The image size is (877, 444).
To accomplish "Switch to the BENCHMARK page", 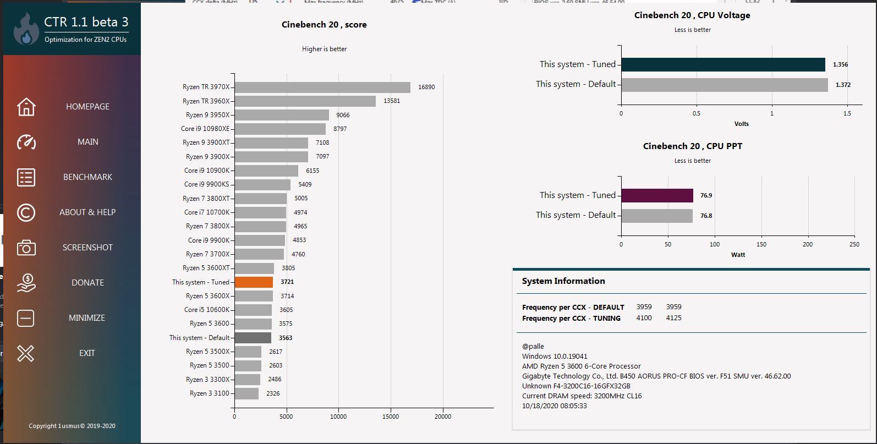I will click(x=87, y=177).
